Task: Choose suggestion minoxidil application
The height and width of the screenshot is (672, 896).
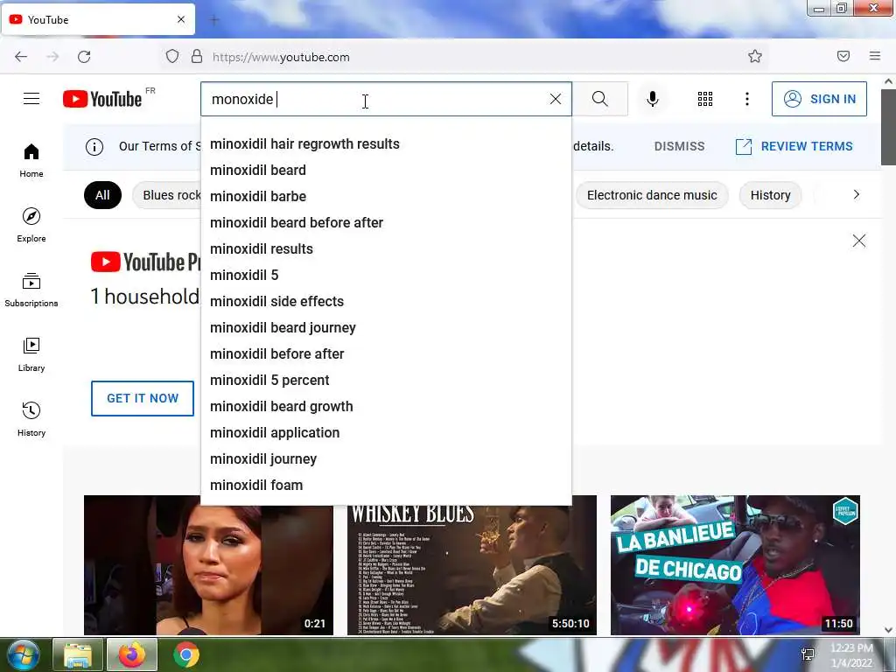Action: point(386,433)
